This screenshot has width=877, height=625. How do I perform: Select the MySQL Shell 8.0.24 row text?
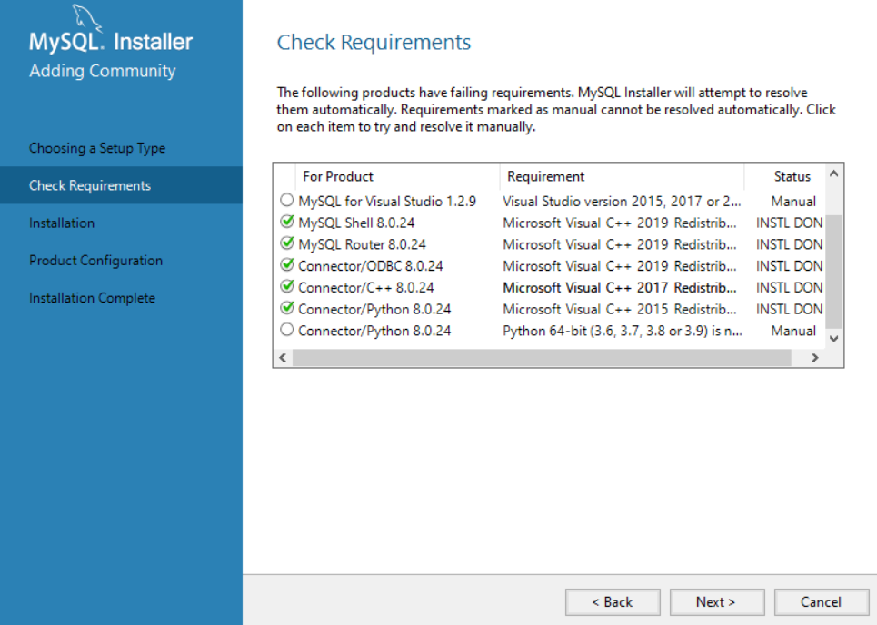pos(356,223)
